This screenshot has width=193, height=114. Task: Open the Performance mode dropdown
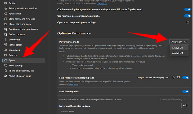coord(179,42)
